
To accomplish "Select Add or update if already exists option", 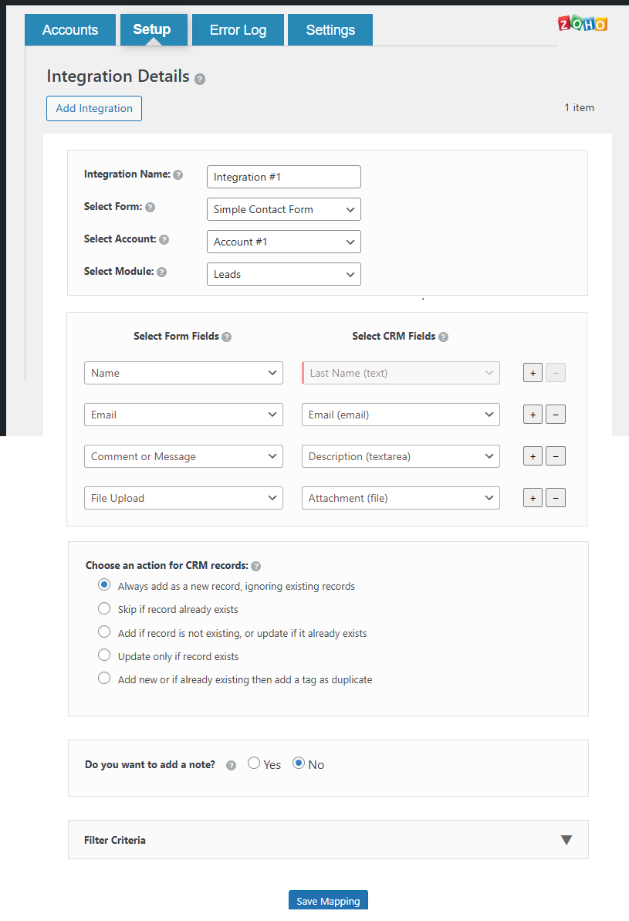I will [x=104, y=631].
